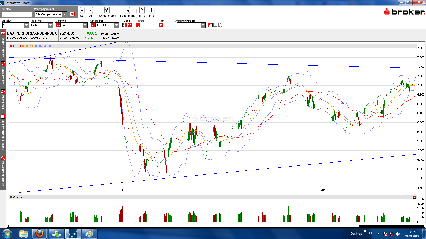This screenshot has height=239, width=426.
Task: Open Firefox from the taskbar
Action: click(x=39, y=234)
